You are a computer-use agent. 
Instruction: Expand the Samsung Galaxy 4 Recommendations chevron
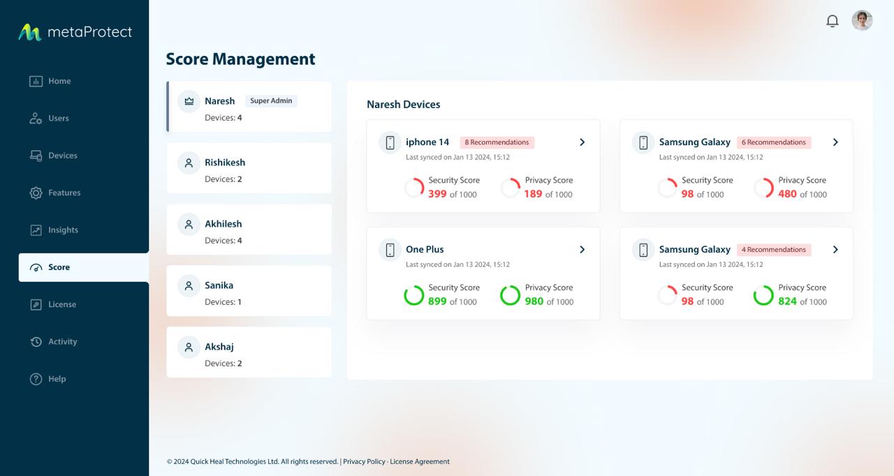click(x=835, y=250)
